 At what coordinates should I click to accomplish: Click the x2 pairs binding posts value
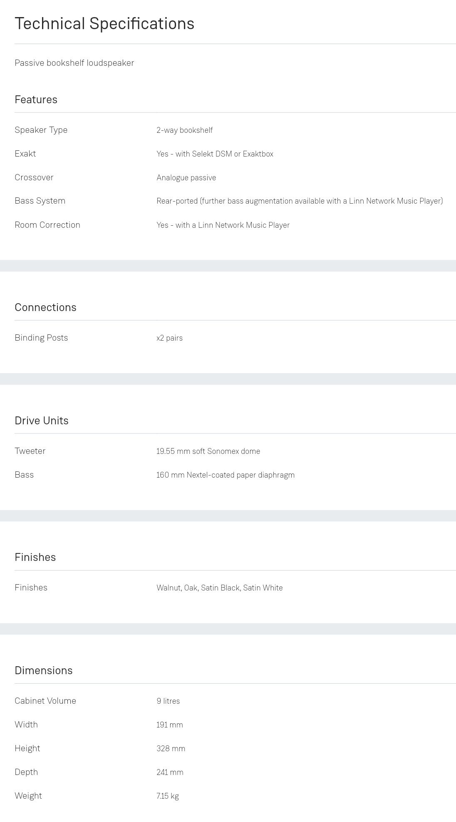169,338
